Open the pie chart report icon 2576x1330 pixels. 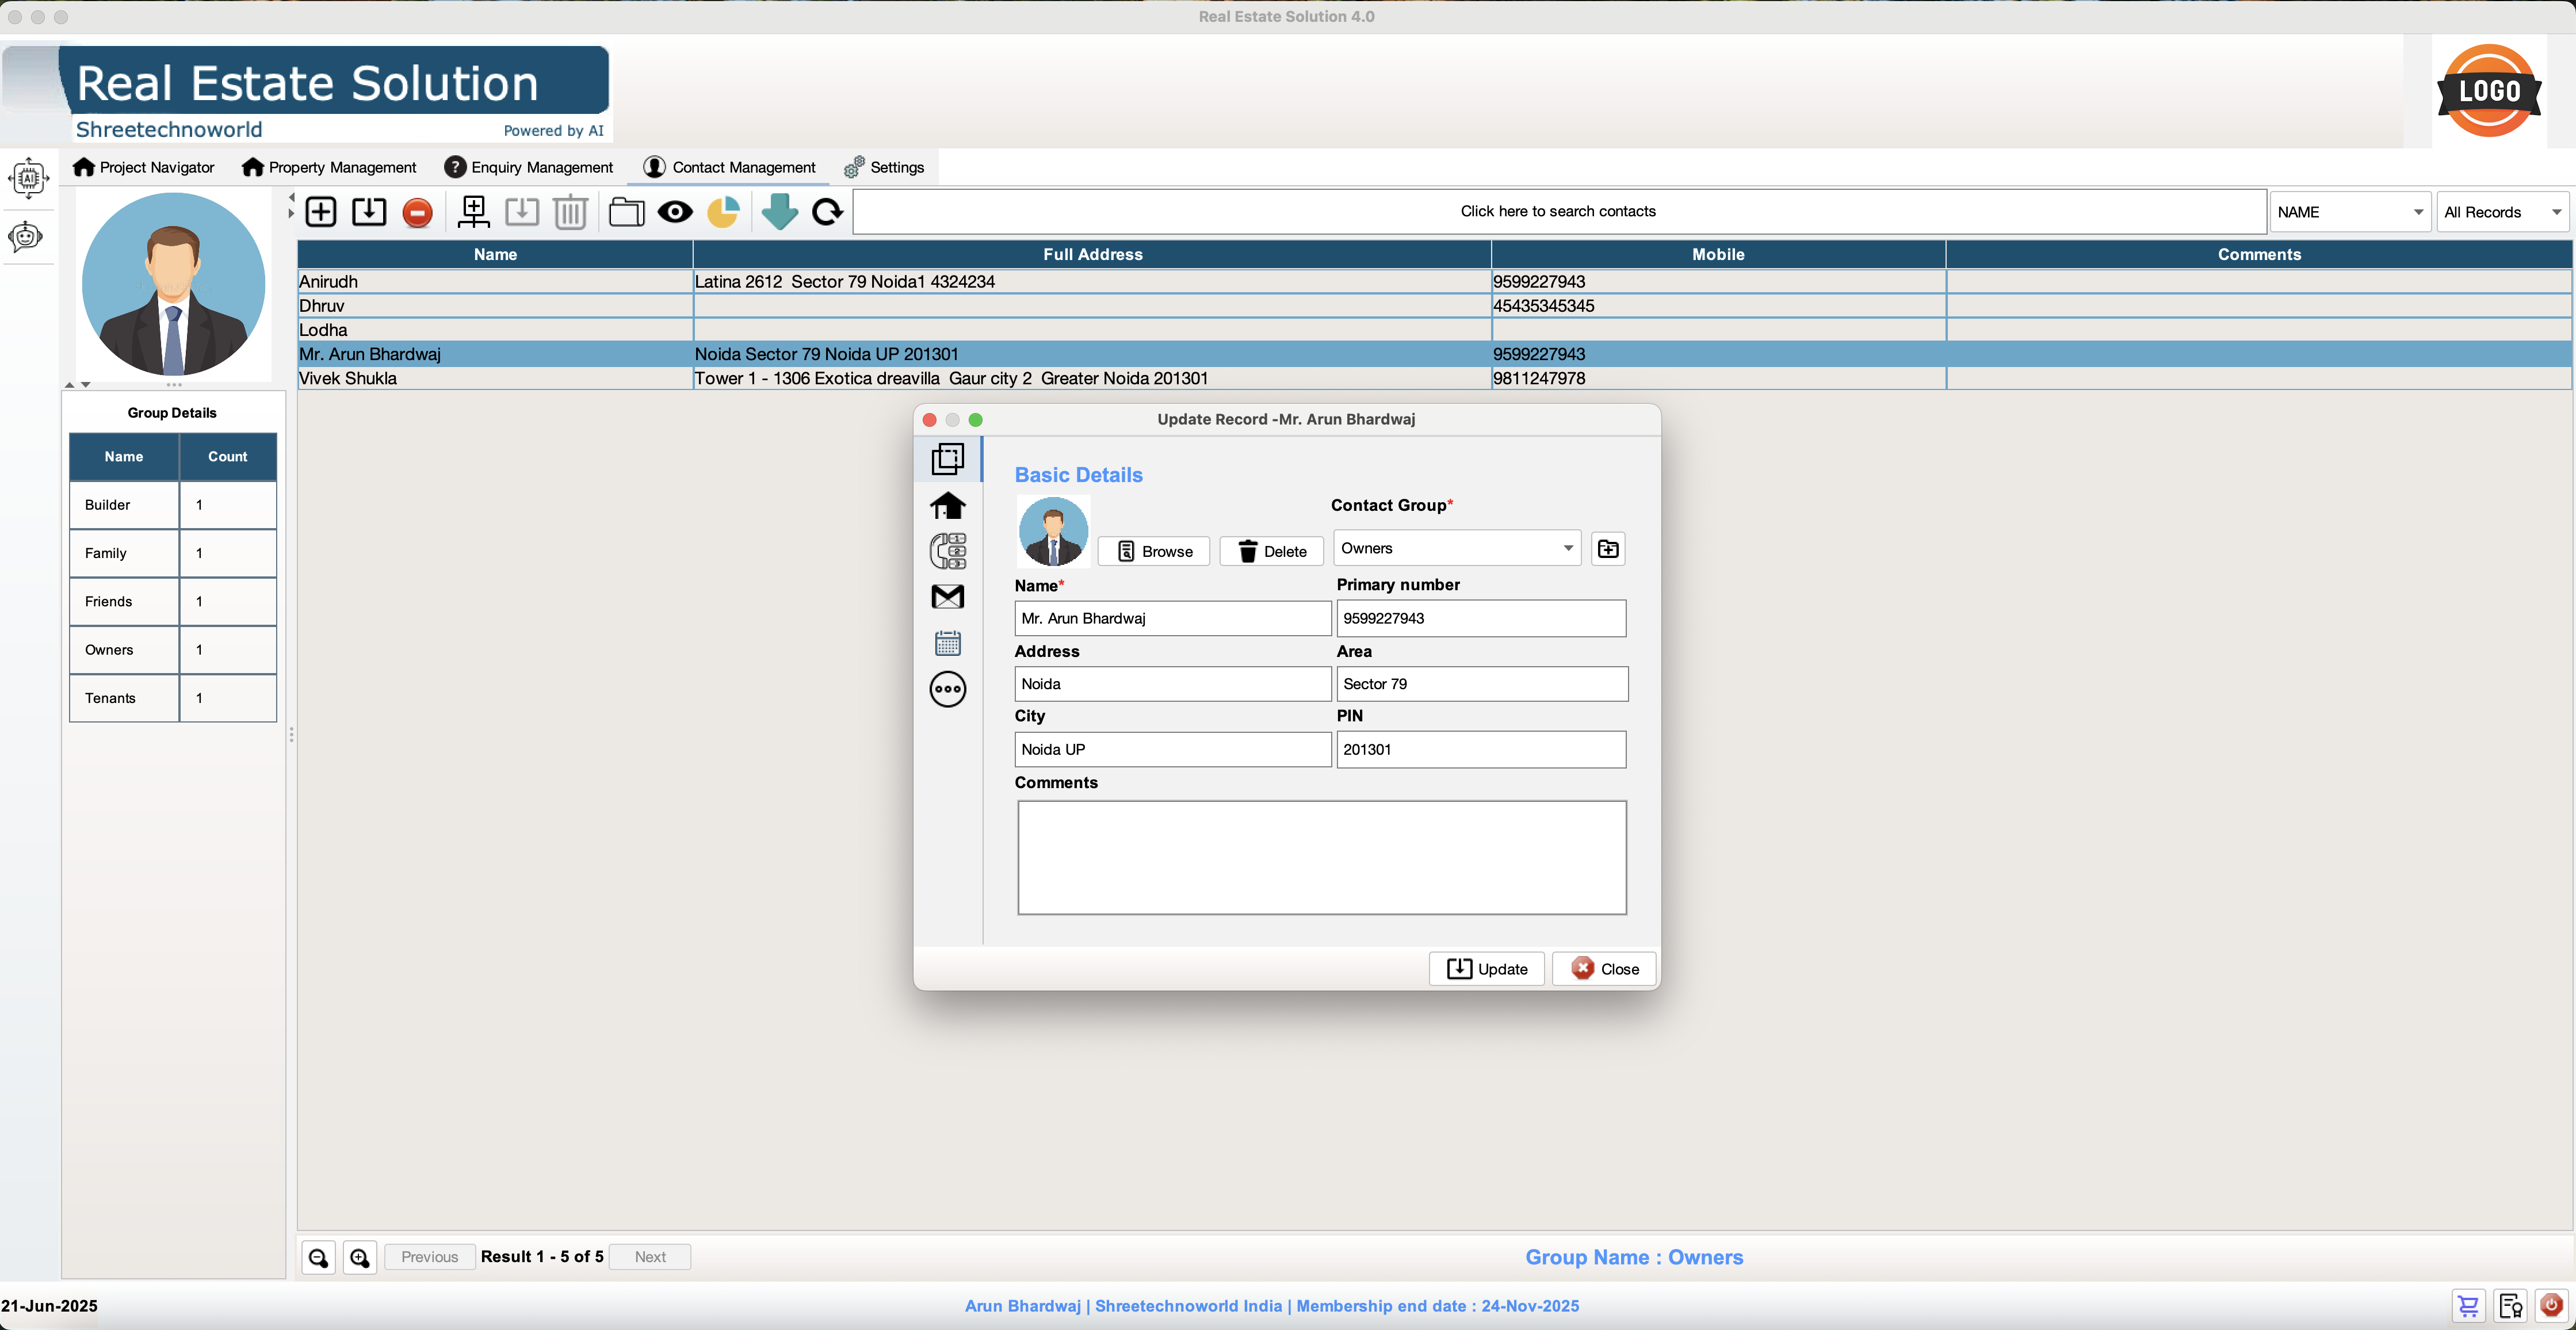(723, 212)
